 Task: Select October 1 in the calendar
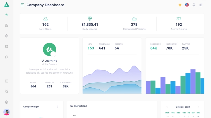(x=184, y=116)
